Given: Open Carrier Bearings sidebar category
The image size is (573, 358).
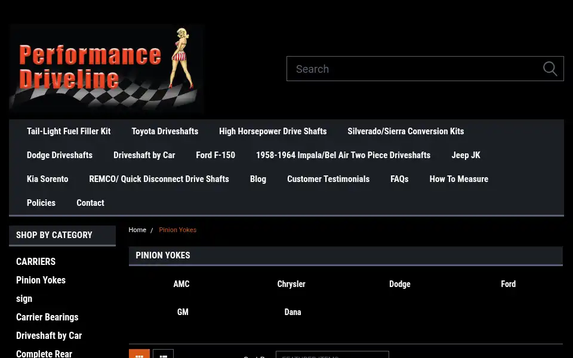Looking at the screenshot, I should [x=47, y=317].
